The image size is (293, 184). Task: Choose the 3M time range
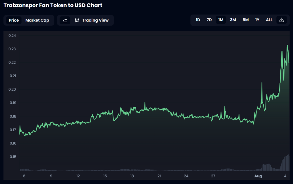click(x=233, y=20)
